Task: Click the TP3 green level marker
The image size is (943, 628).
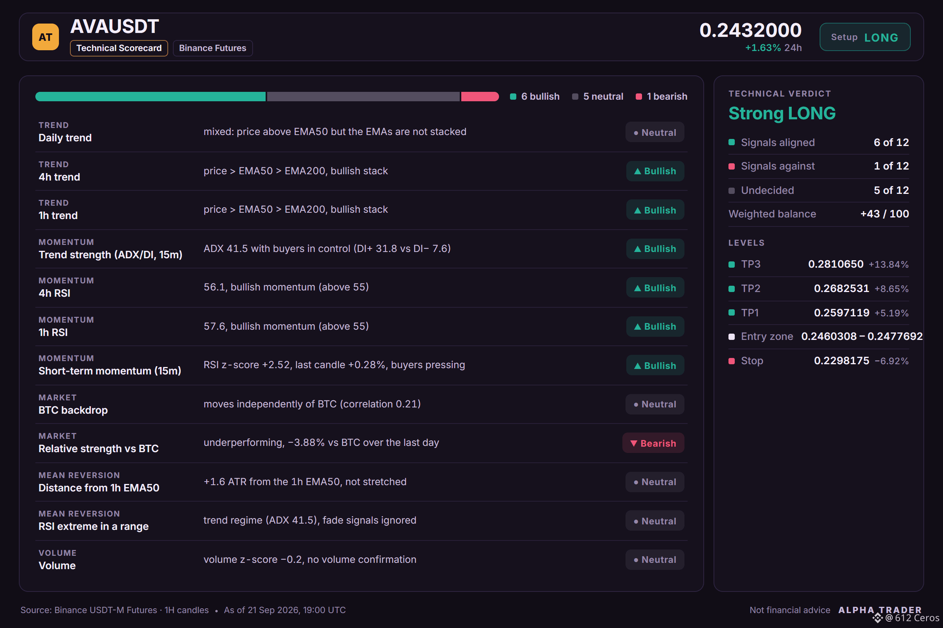Action: click(731, 264)
